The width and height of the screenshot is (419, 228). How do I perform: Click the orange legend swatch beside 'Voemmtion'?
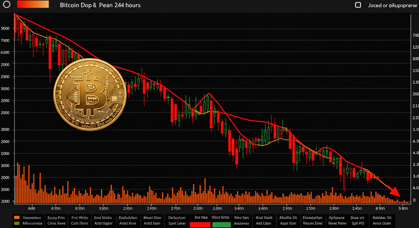[17, 218]
